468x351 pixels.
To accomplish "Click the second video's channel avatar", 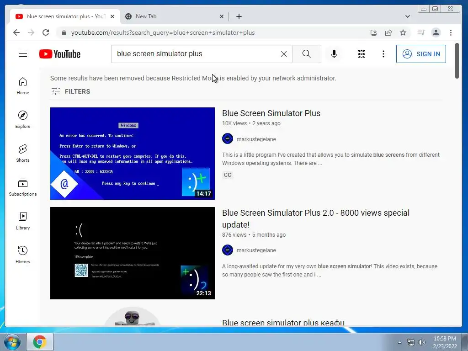I will [x=228, y=250].
